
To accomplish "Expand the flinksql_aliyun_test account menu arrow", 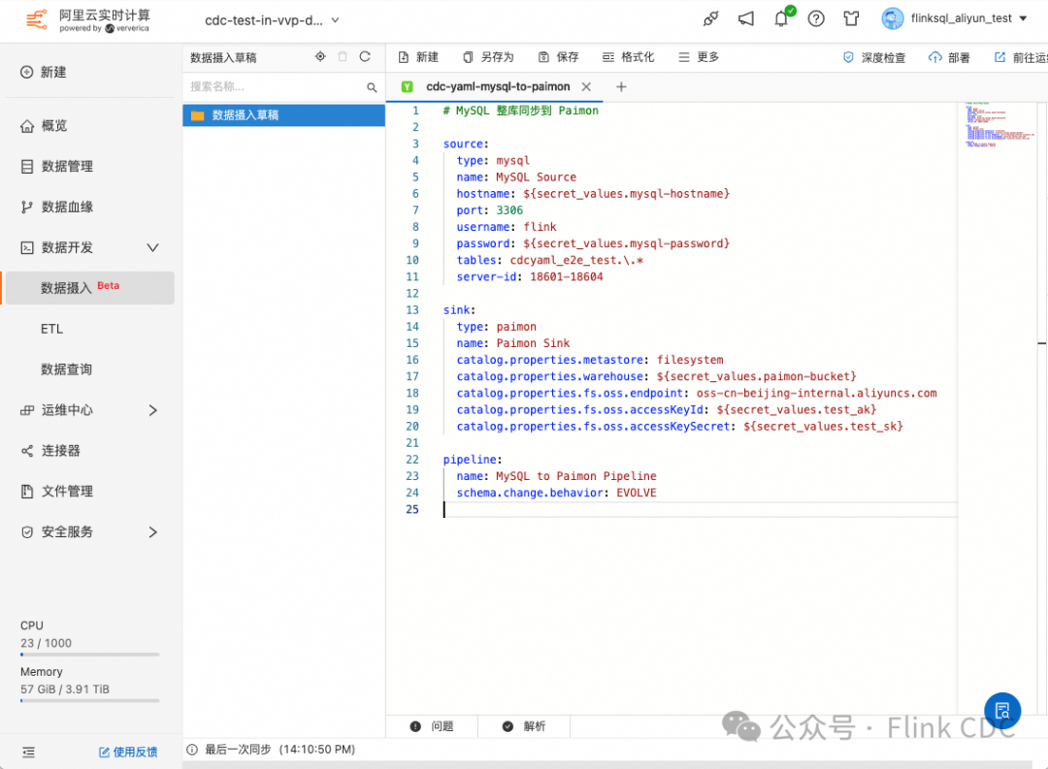I will tap(1024, 18).
